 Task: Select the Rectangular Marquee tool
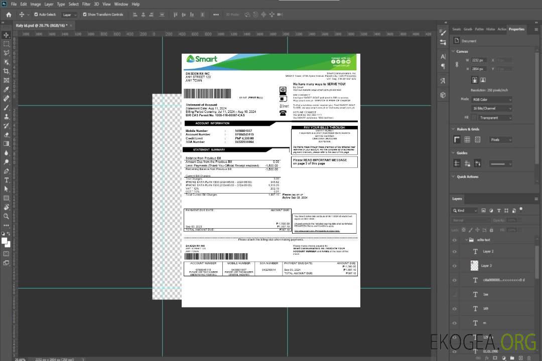tap(6, 44)
